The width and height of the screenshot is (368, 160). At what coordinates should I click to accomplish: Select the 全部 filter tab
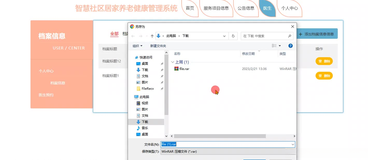tap(114, 34)
